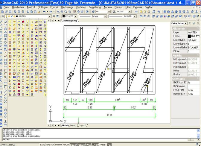The image size is (201, 146).
Task: Open the ByLayer linetype dropdown
Action: point(105,16)
